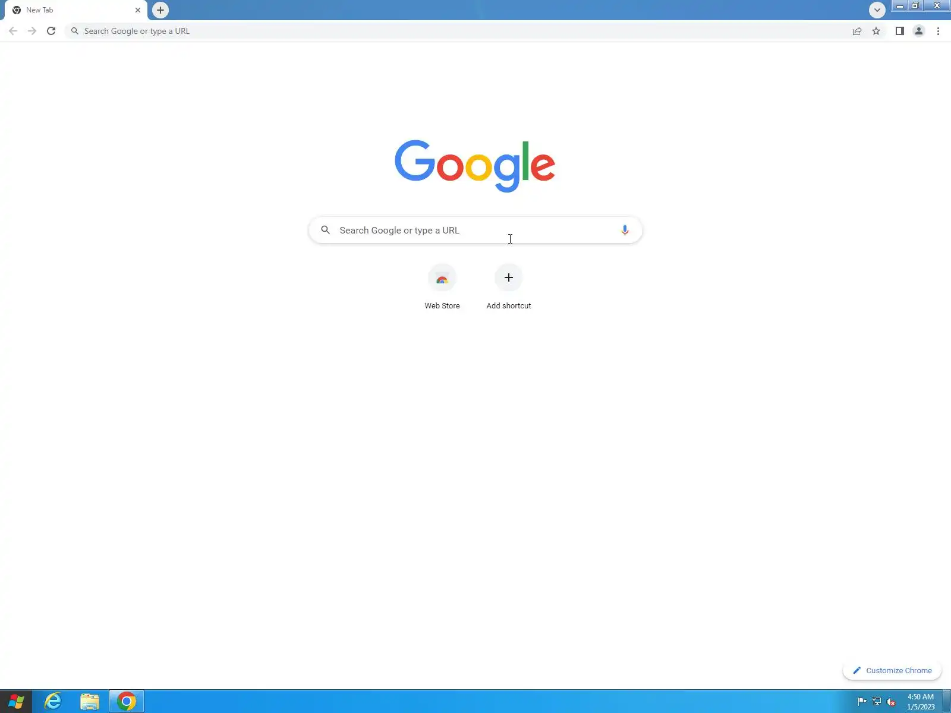The image size is (951, 713).
Task: Open the Web Store shortcut
Action: 442,288
